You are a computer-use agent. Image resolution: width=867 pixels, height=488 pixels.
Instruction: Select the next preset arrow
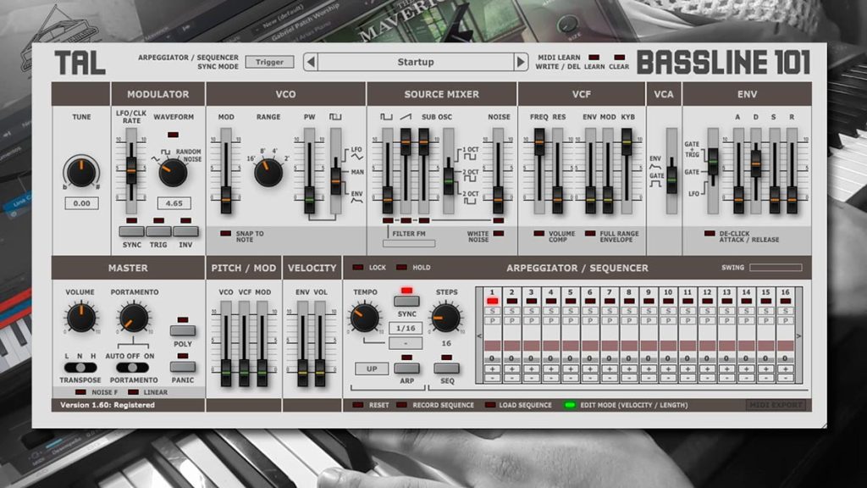pyautogui.click(x=521, y=62)
